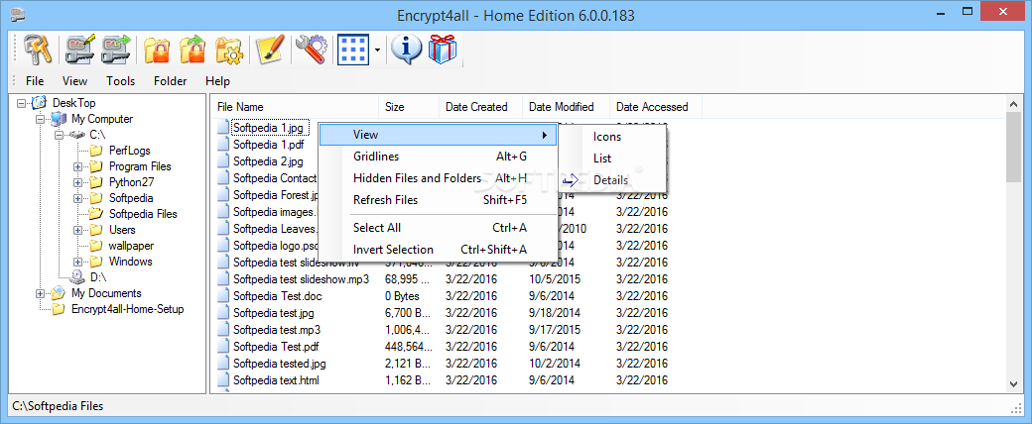
Task: Select the D:\ drive in tree
Action: point(98,276)
